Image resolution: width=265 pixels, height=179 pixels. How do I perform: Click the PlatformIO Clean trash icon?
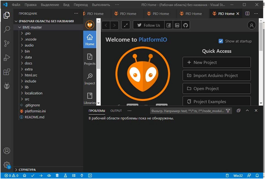(57, 176)
